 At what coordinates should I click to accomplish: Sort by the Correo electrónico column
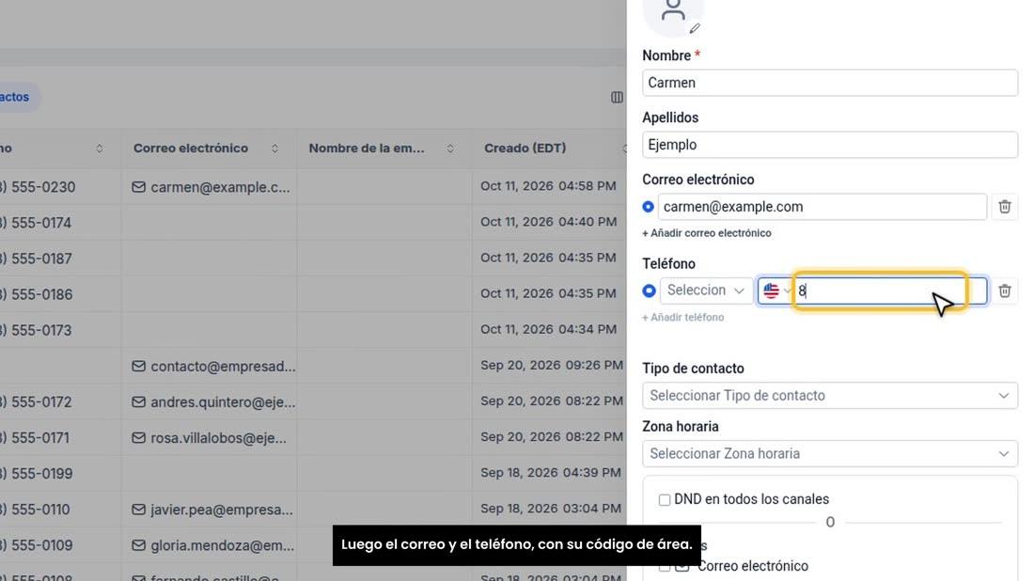[275, 149]
